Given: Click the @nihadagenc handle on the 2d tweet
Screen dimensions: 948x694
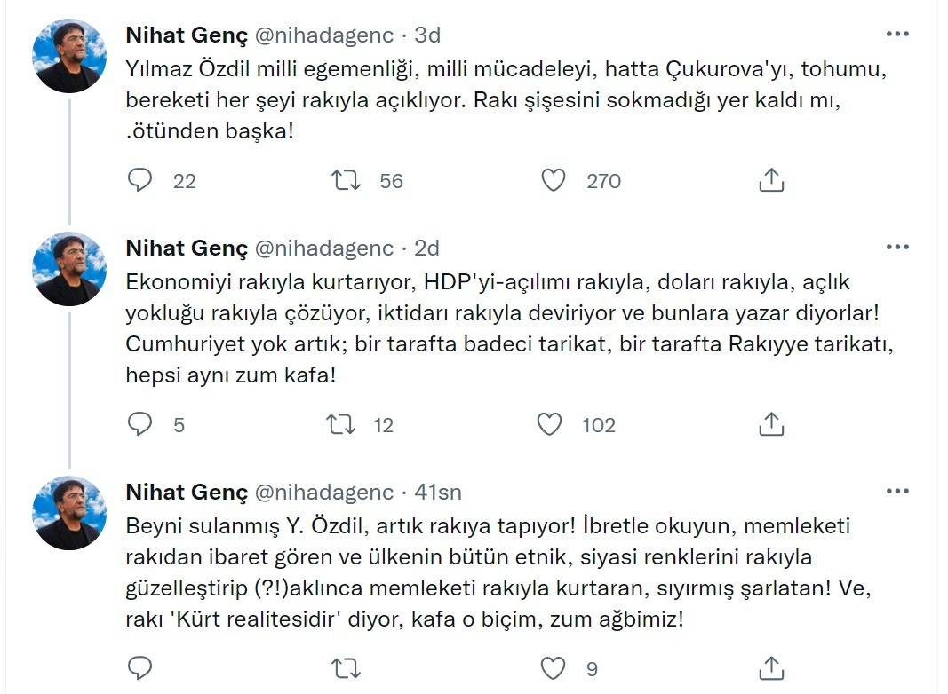Looking at the screenshot, I should tap(323, 248).
